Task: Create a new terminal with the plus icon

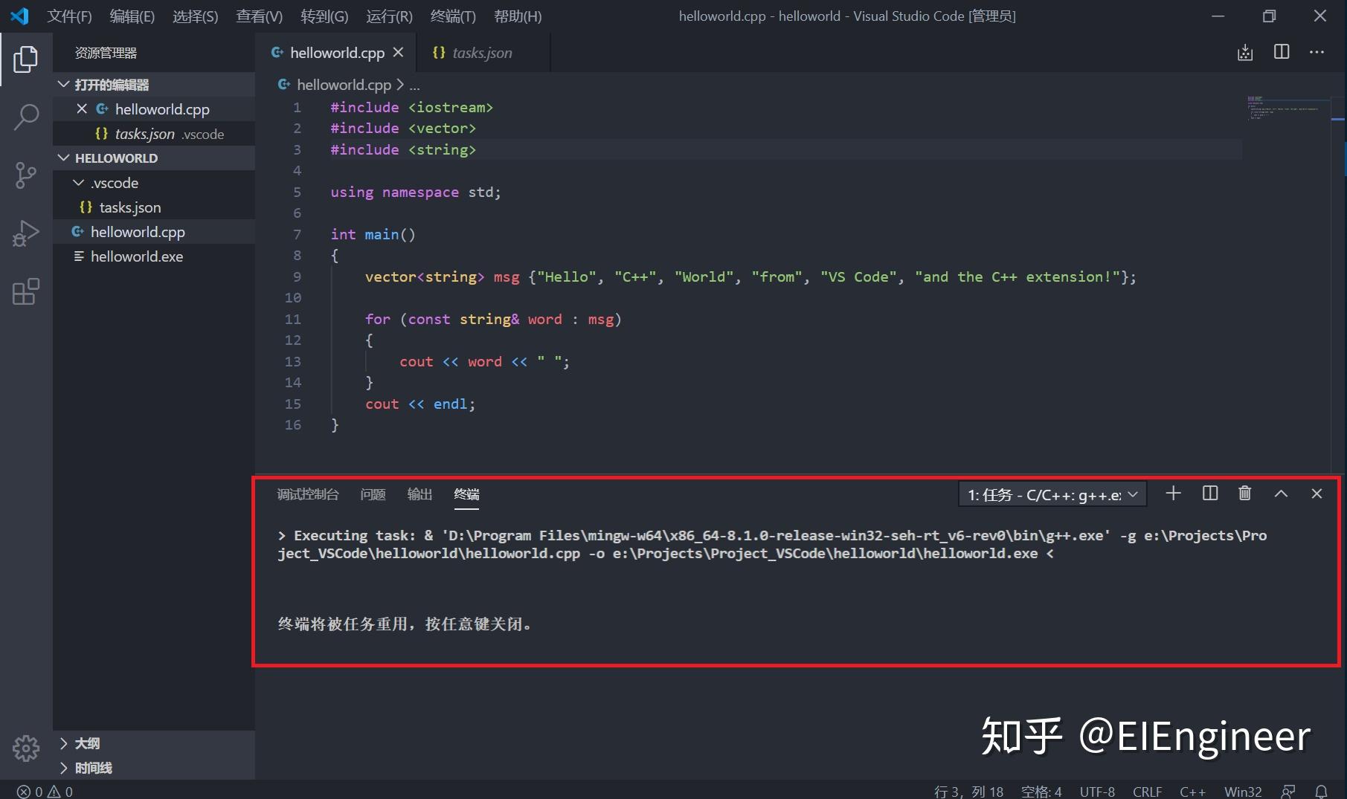Action: tap(1173, 493)
